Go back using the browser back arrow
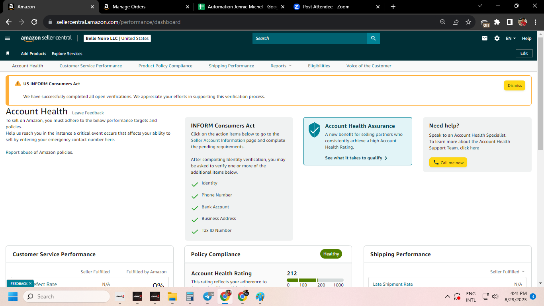Image resolution: width=544 pixels, height=306 pixels. point(9,22)
